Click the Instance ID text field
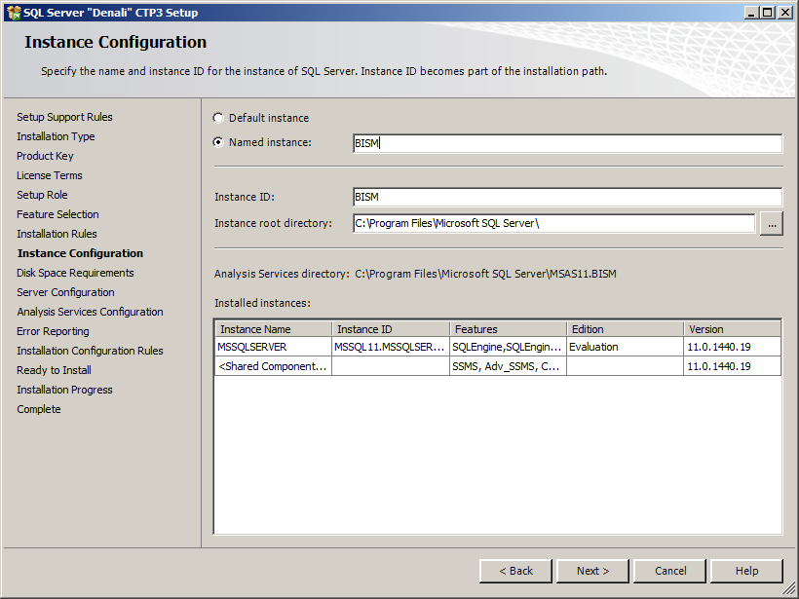 point(567,197)
